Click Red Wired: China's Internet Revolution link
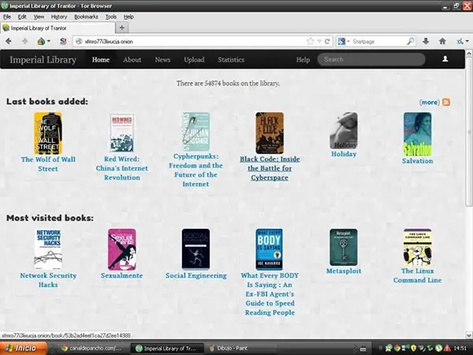473x355 pixels. 122,168
